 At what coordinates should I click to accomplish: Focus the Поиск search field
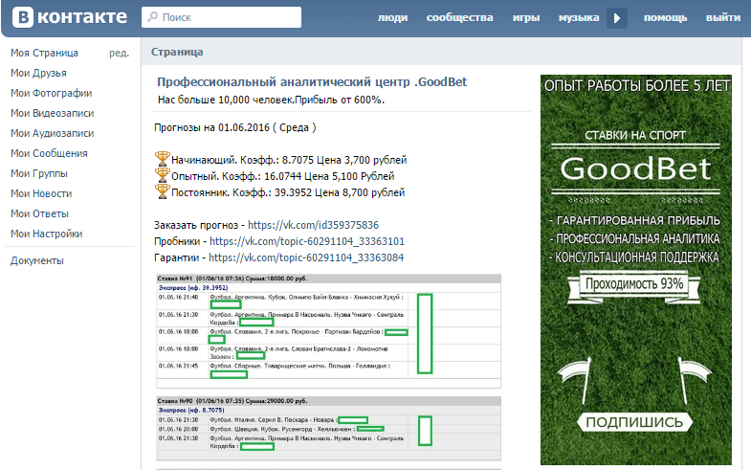221,17
